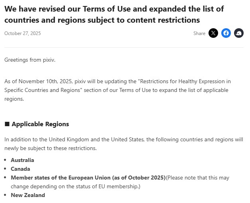Image resolution: width=250 pixels, height=203 pixels.
Task: Share the article on Mastodon
Action: pos(239,33)
